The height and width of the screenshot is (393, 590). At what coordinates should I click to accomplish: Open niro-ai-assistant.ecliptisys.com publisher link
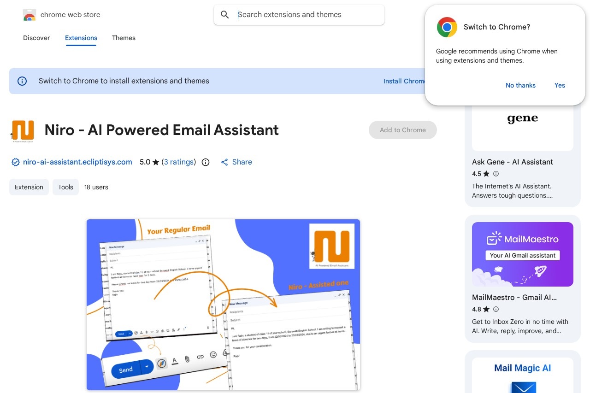[x=77, y=162]
